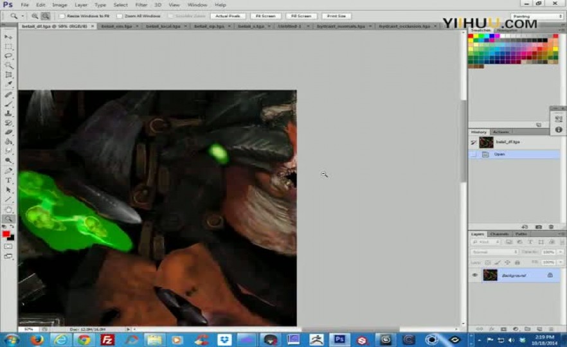Image resolution: width=567 pixels, height=347 pixels.
Task: Click the Actual Pixels button
Action: (228, 16)
